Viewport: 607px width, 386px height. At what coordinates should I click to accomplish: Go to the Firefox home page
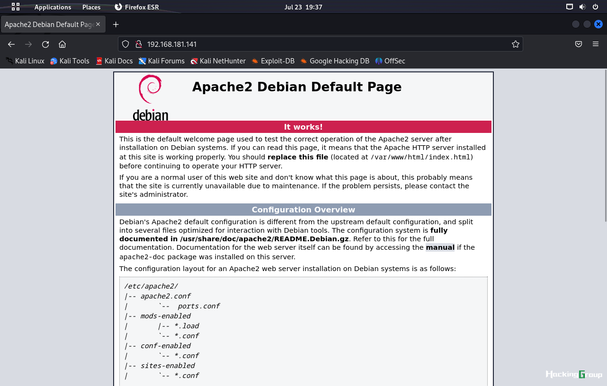click(x=62, y=44)
